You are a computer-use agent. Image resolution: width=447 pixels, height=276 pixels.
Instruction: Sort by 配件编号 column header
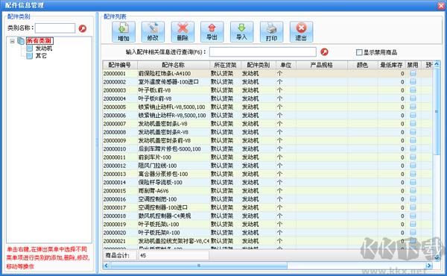point(120,65)
